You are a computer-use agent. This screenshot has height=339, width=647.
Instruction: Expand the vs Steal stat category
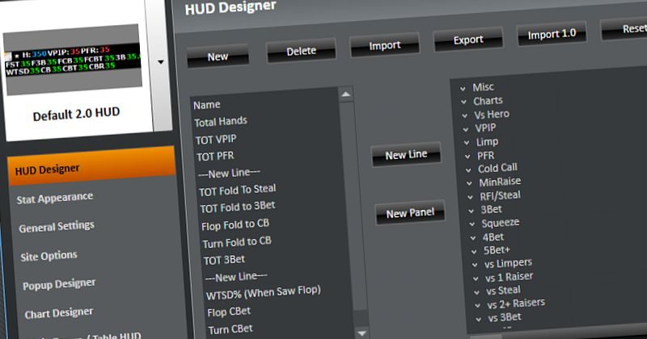pyautogui.click(x=476, y=292)
